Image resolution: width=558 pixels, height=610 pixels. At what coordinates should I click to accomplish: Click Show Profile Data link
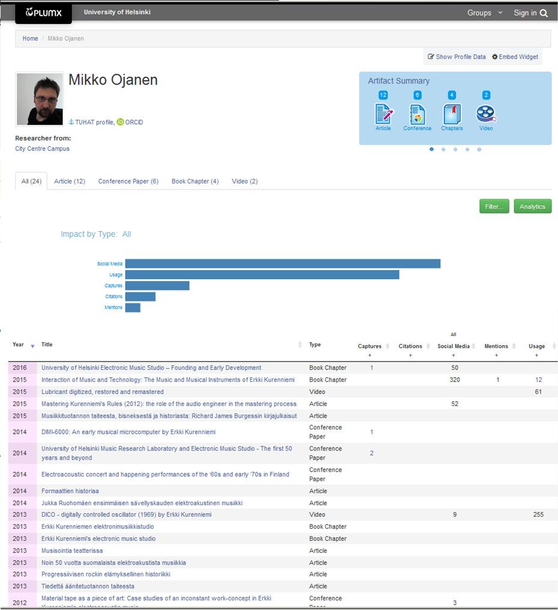[x=461, y=57]
